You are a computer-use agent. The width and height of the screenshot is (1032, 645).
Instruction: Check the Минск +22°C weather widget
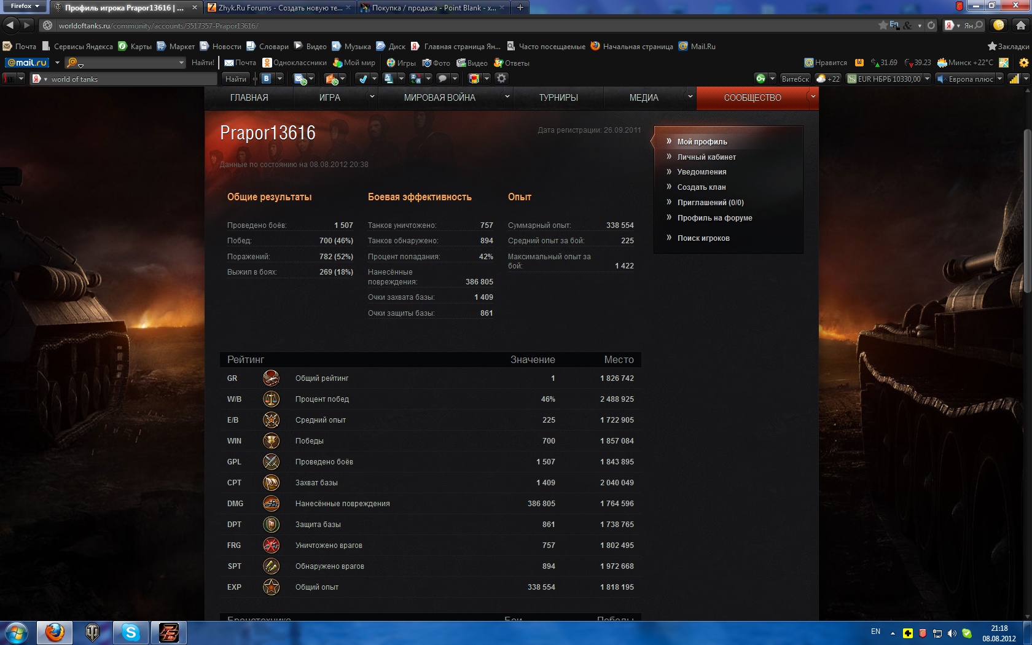pos(964,63)
